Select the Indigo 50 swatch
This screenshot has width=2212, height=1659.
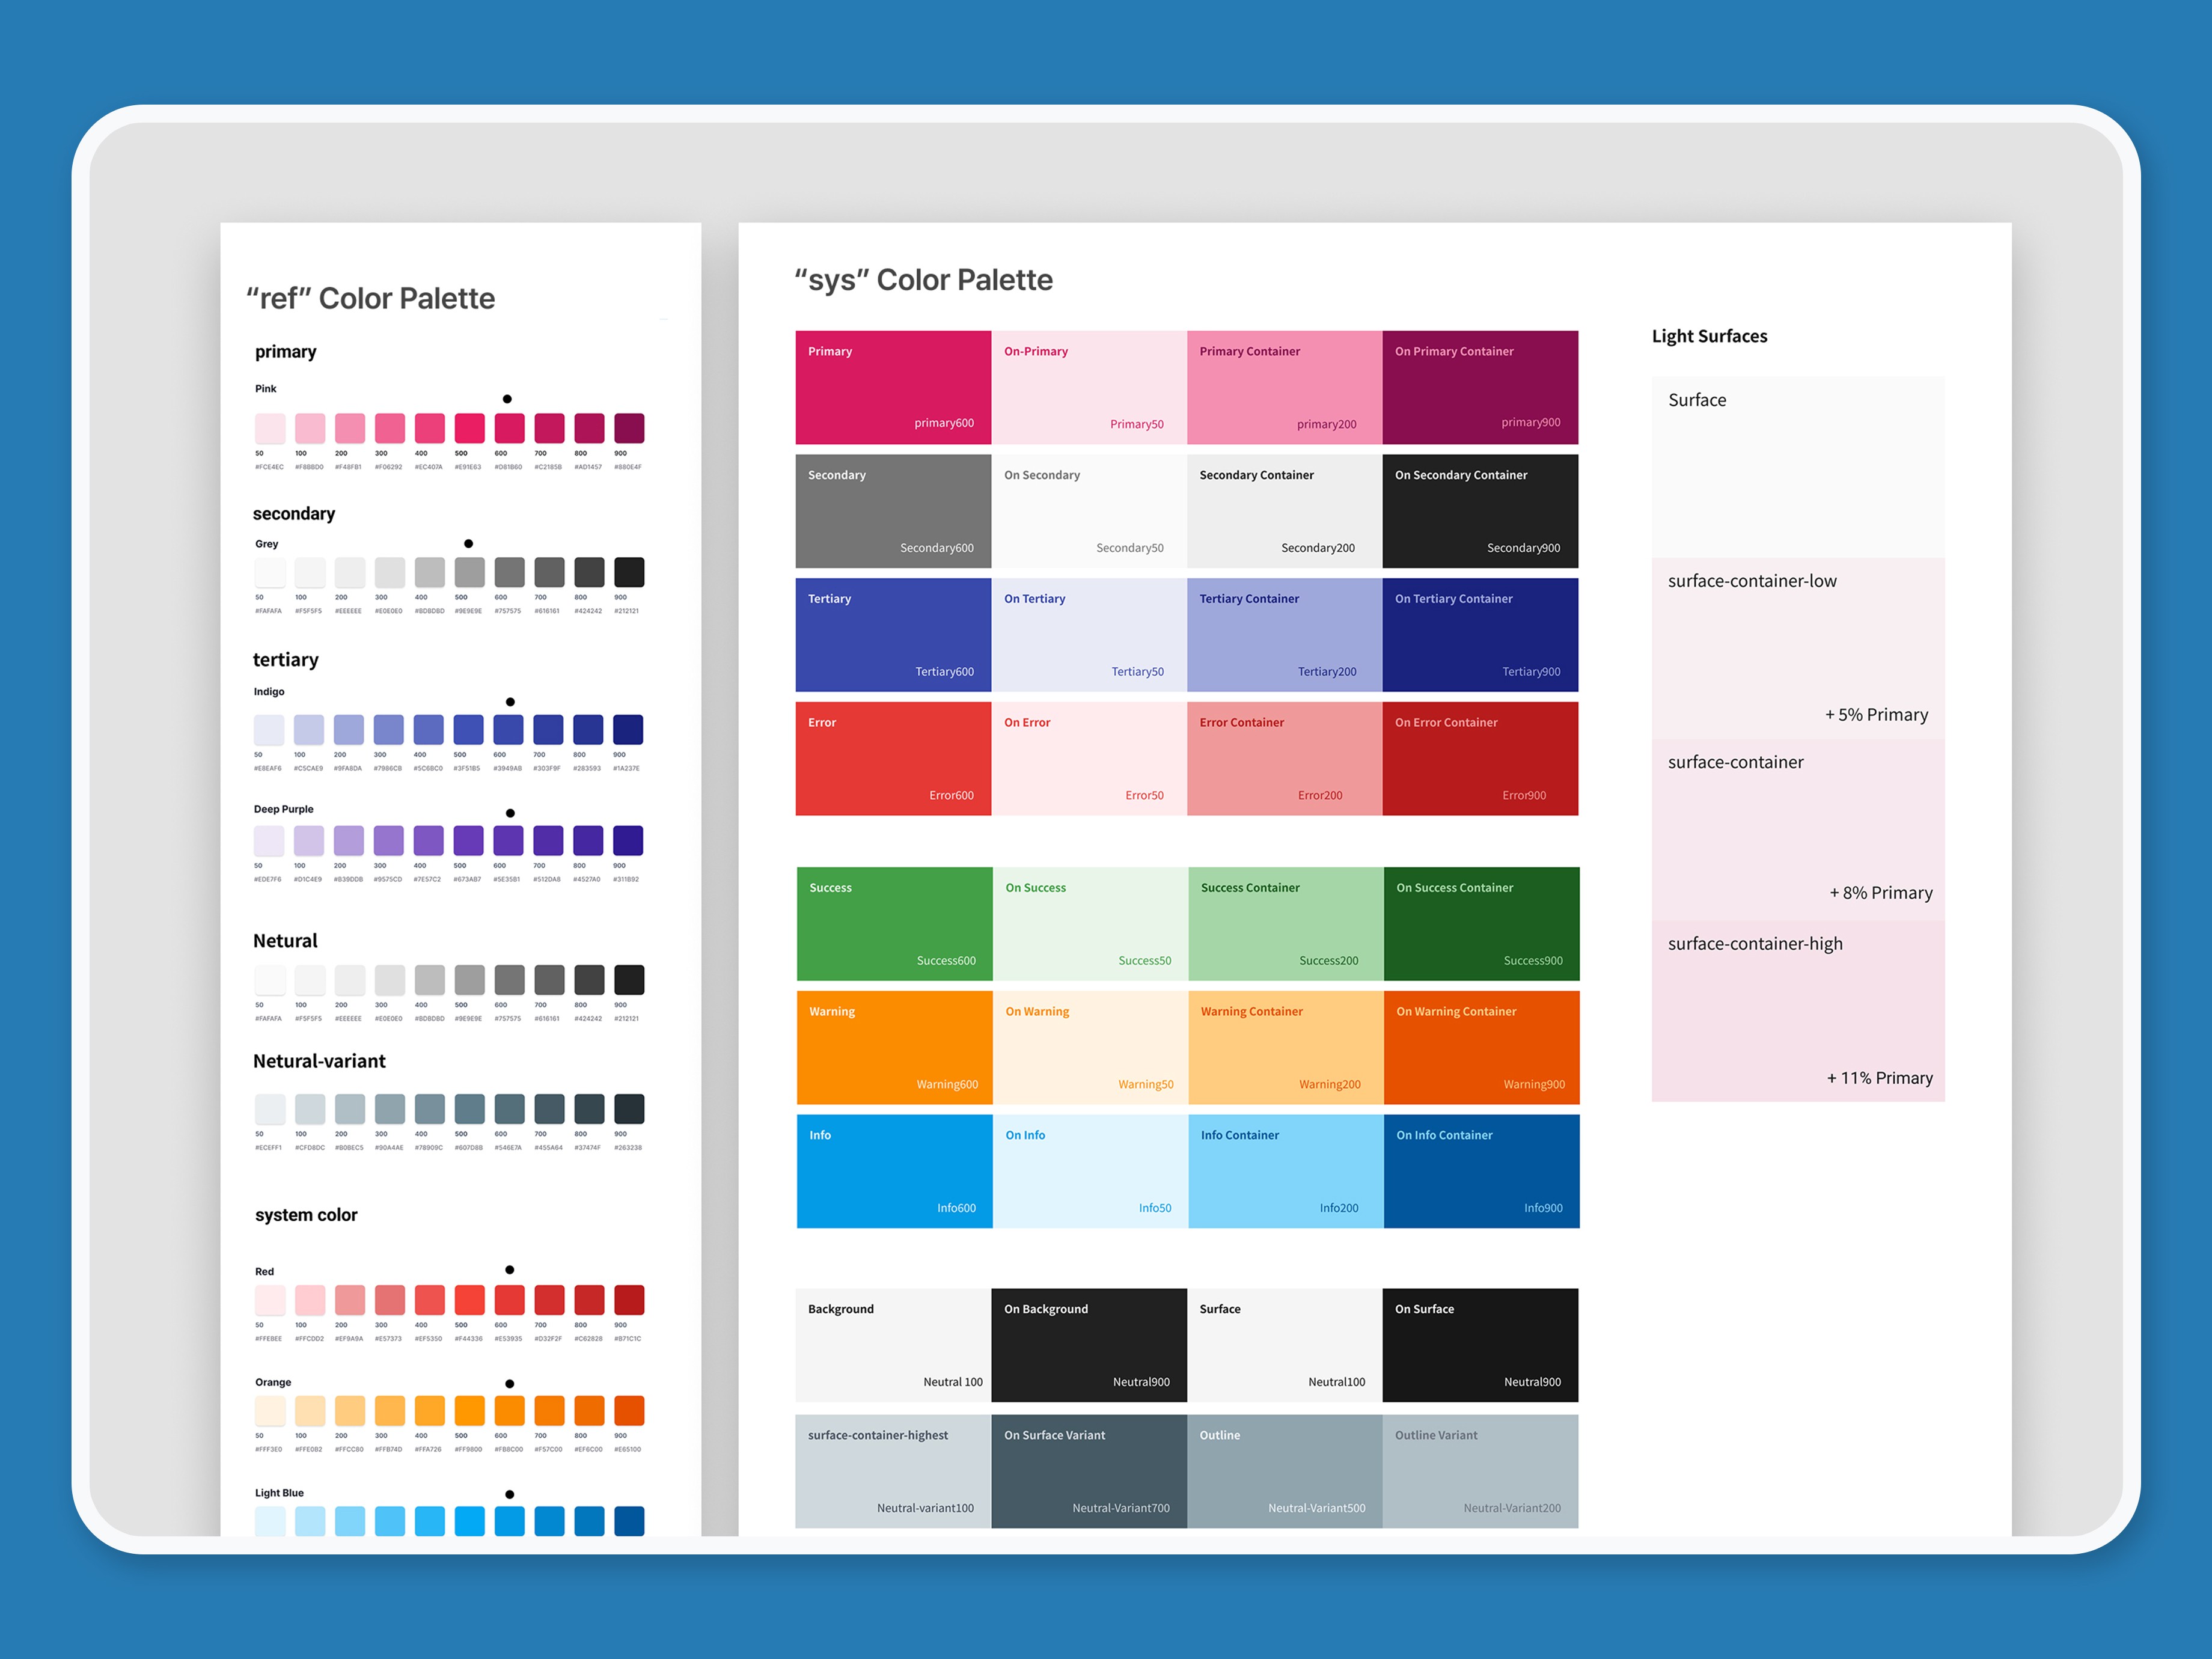click(x=269, y=729)
